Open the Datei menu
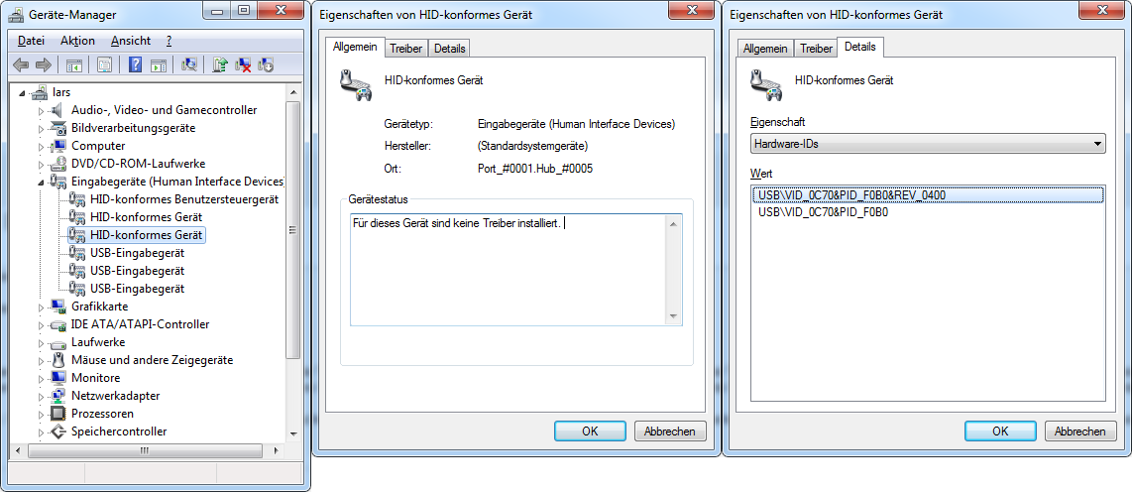Image resolution: width=1133 pixels, height=493 pixels. (31, 41)
